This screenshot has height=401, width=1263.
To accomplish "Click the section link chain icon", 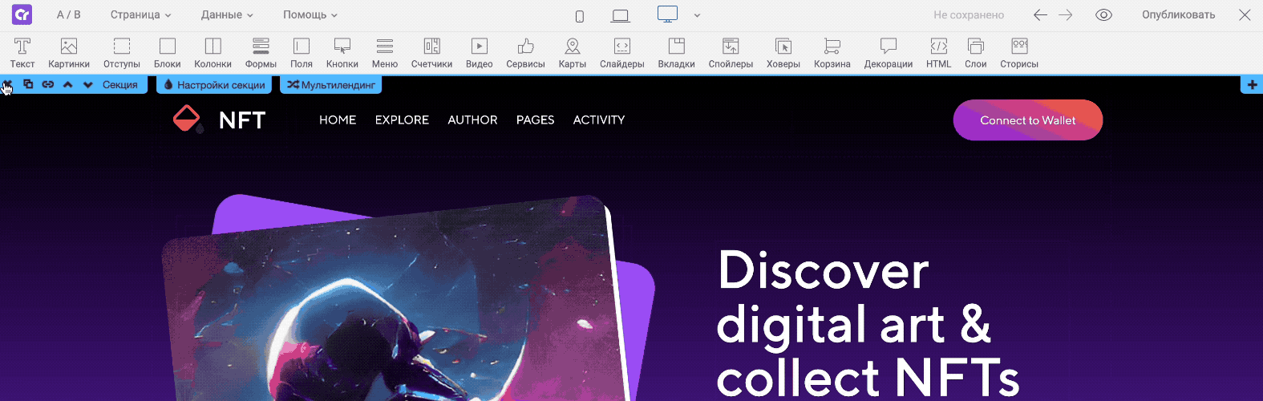I will pos(48,84).
